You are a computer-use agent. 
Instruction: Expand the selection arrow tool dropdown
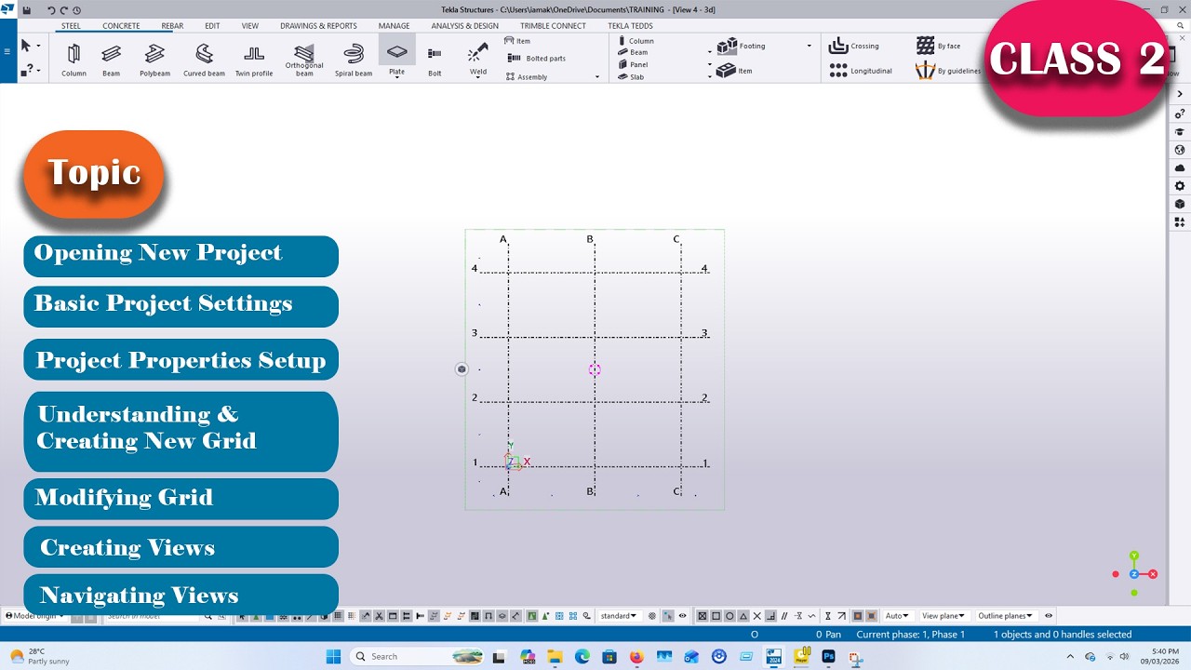coord(38,46)
